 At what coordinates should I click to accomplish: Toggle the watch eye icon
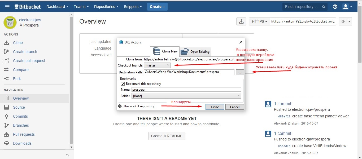pyautogui.click(x=343, y=22)
